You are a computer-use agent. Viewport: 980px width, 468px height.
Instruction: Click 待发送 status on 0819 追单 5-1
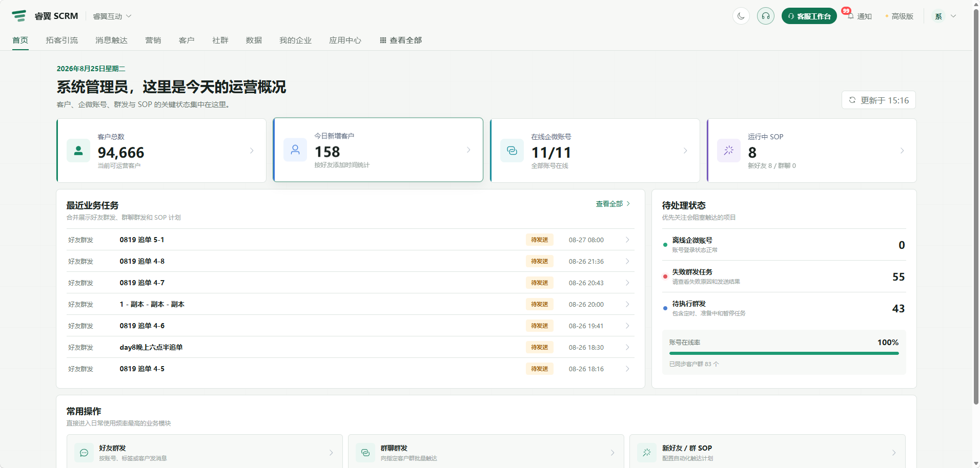540,240
